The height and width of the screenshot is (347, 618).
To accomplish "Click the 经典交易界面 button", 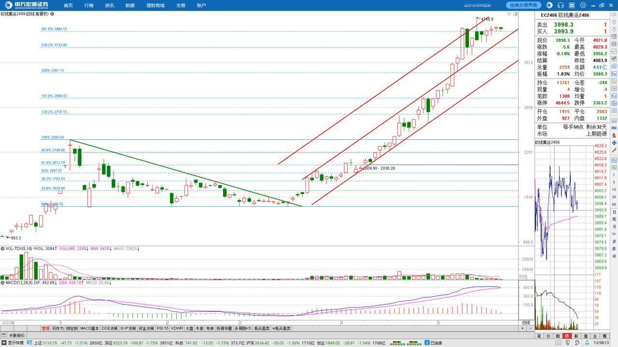I will pyautogui.click(x=524, y=5).
